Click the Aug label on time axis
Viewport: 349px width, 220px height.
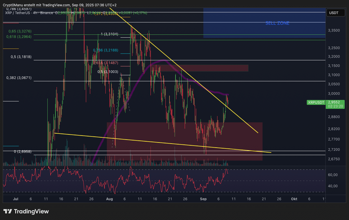coord(109,199)
